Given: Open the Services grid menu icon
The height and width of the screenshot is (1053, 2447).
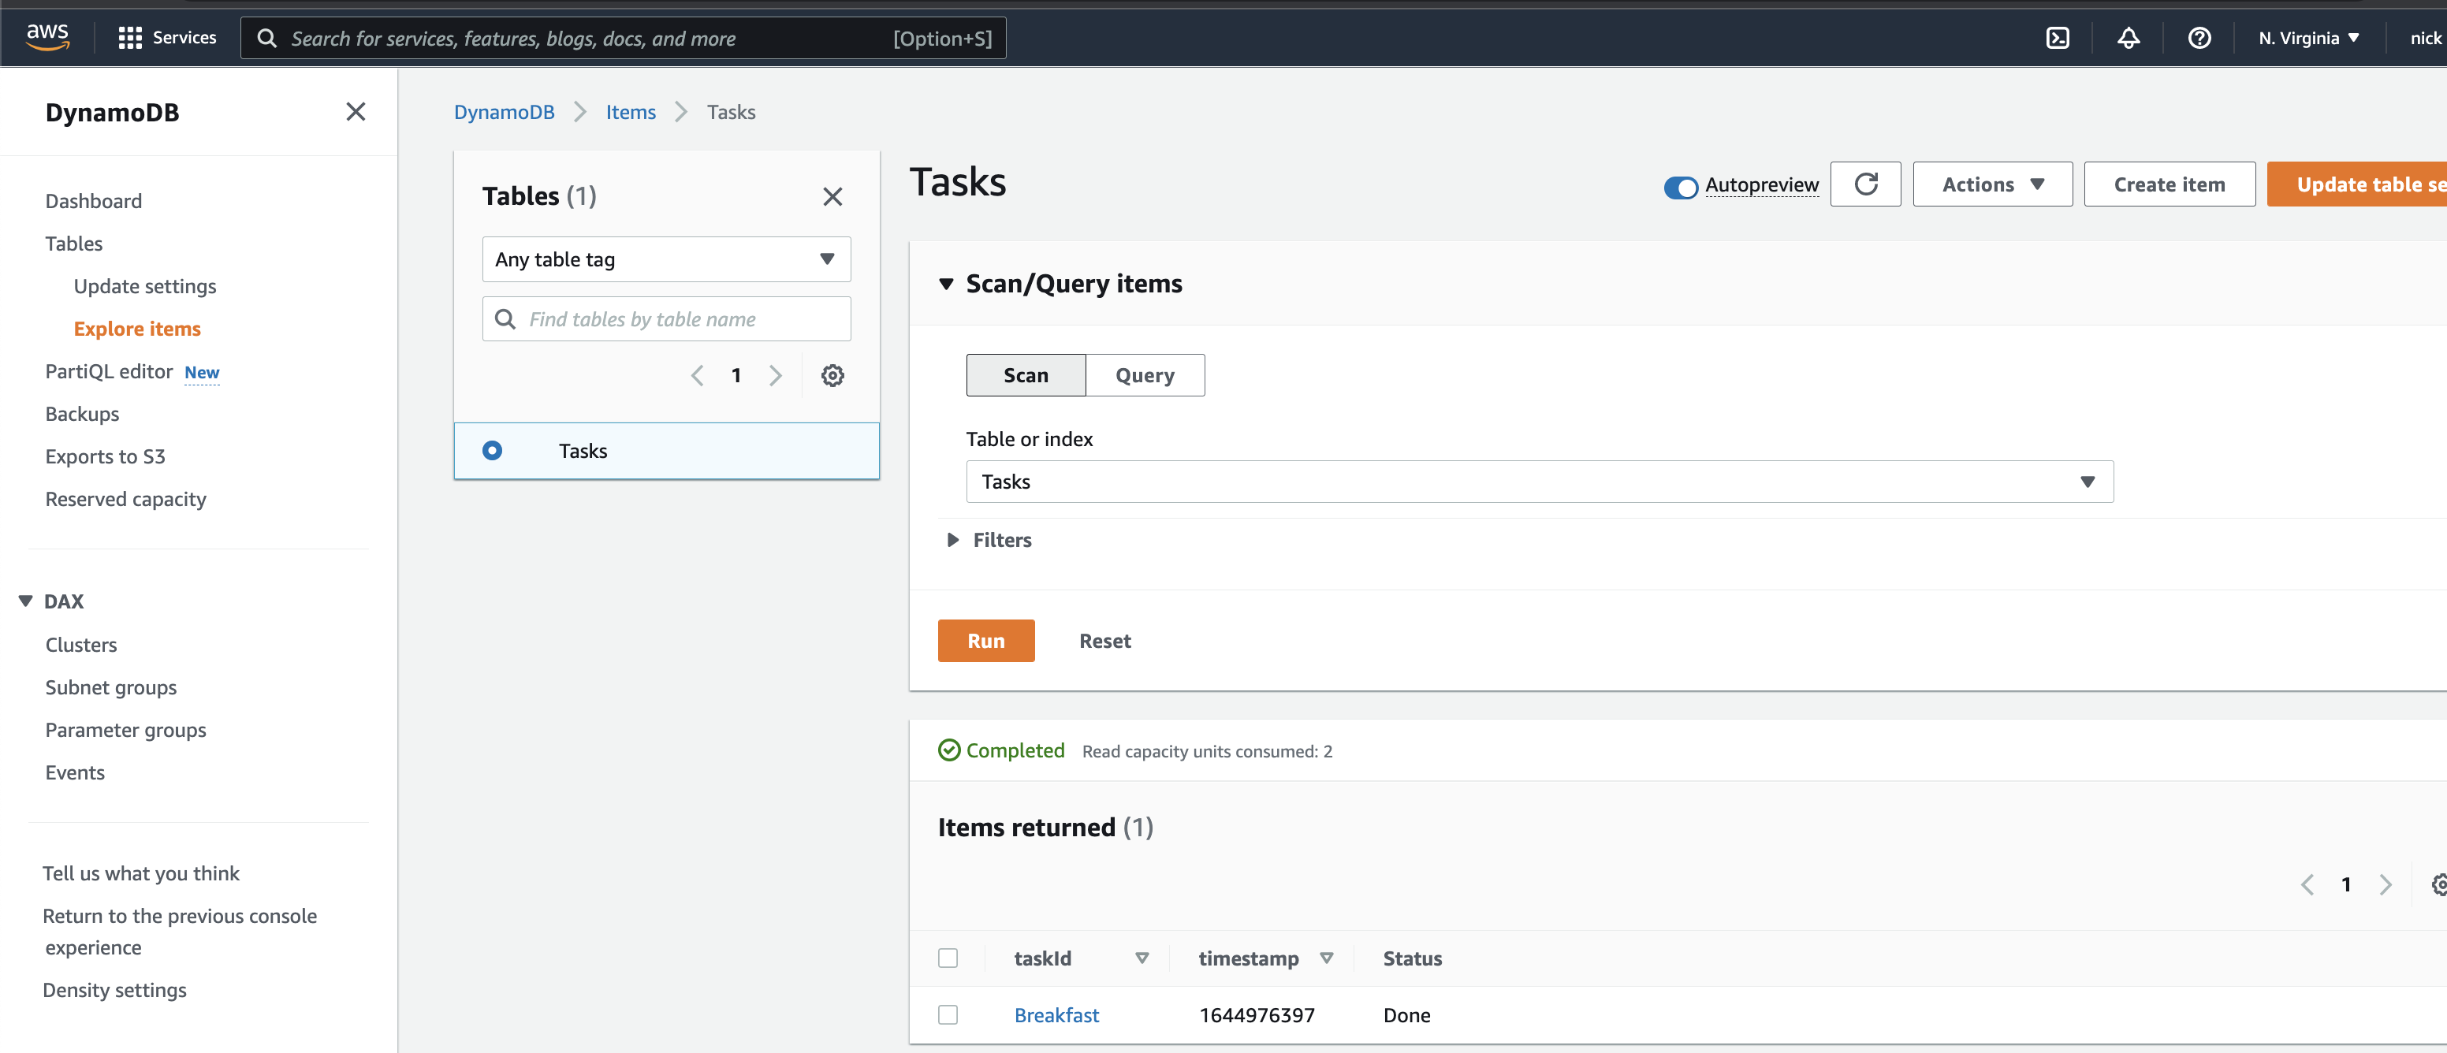Looking at the screenshot, I should click(x=129, y=38).
